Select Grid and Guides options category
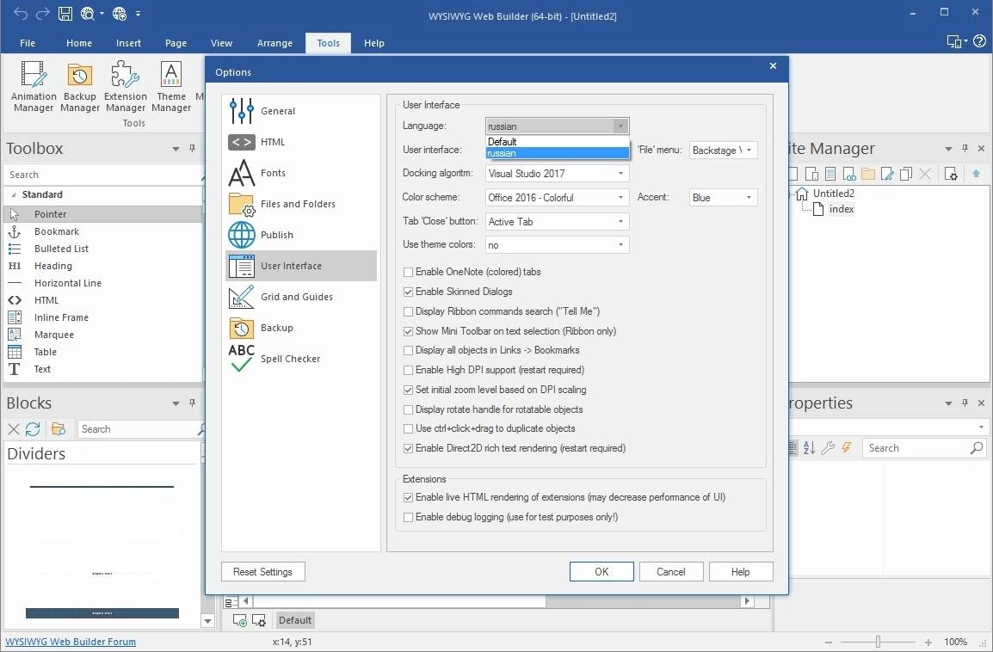993x652 pixels. tap(301, 297)
